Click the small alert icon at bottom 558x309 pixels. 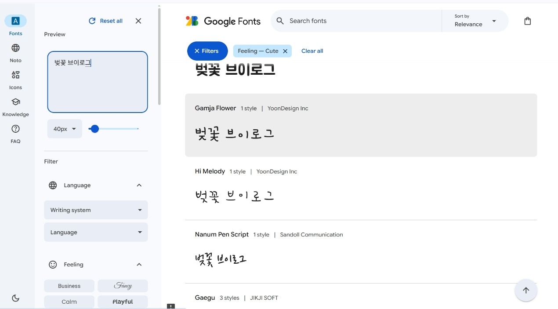pyautogui.click(x=171, y=306)
